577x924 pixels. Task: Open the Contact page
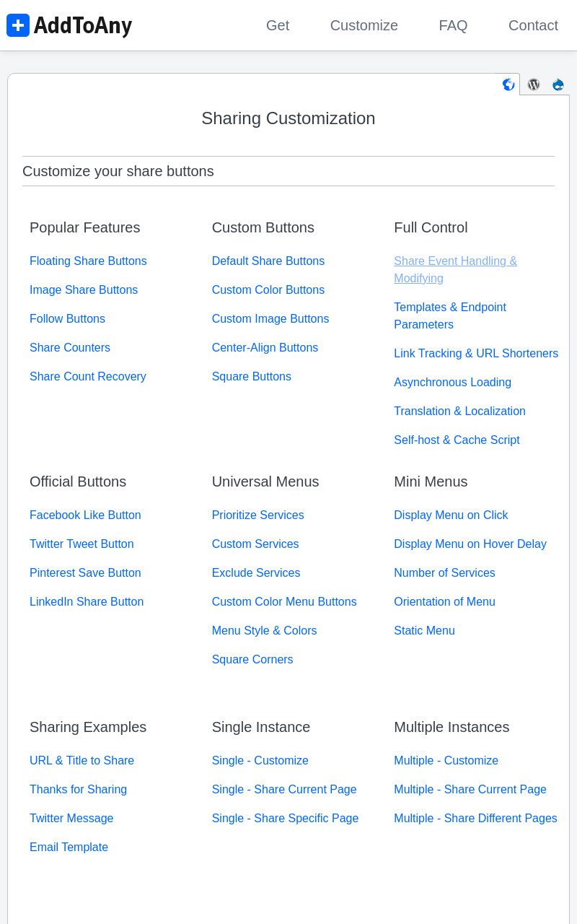point(533,25)
